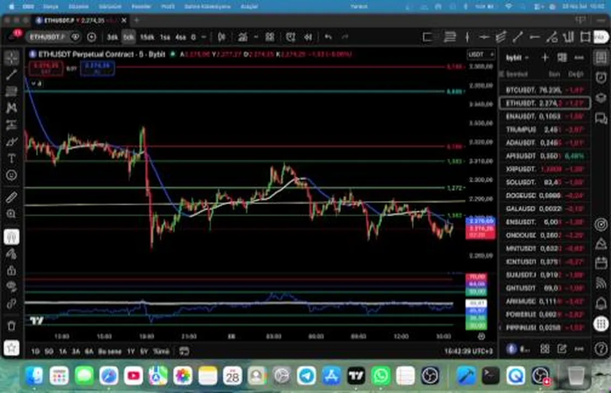
Task: Select the 5dk timeframe
Action: (x=129, y=37)
